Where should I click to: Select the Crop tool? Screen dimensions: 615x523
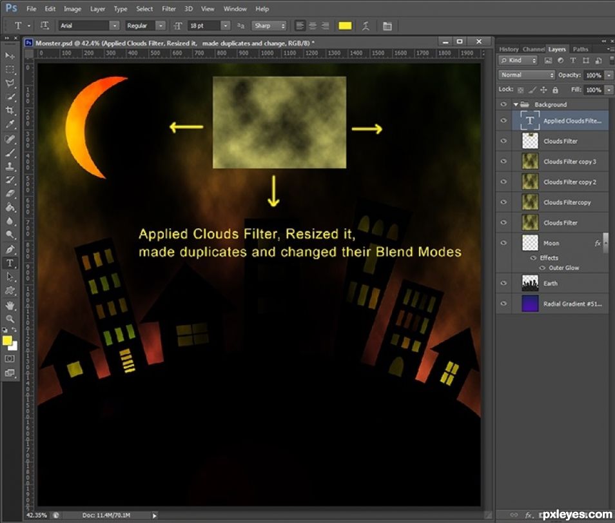(x=10, y=111)
